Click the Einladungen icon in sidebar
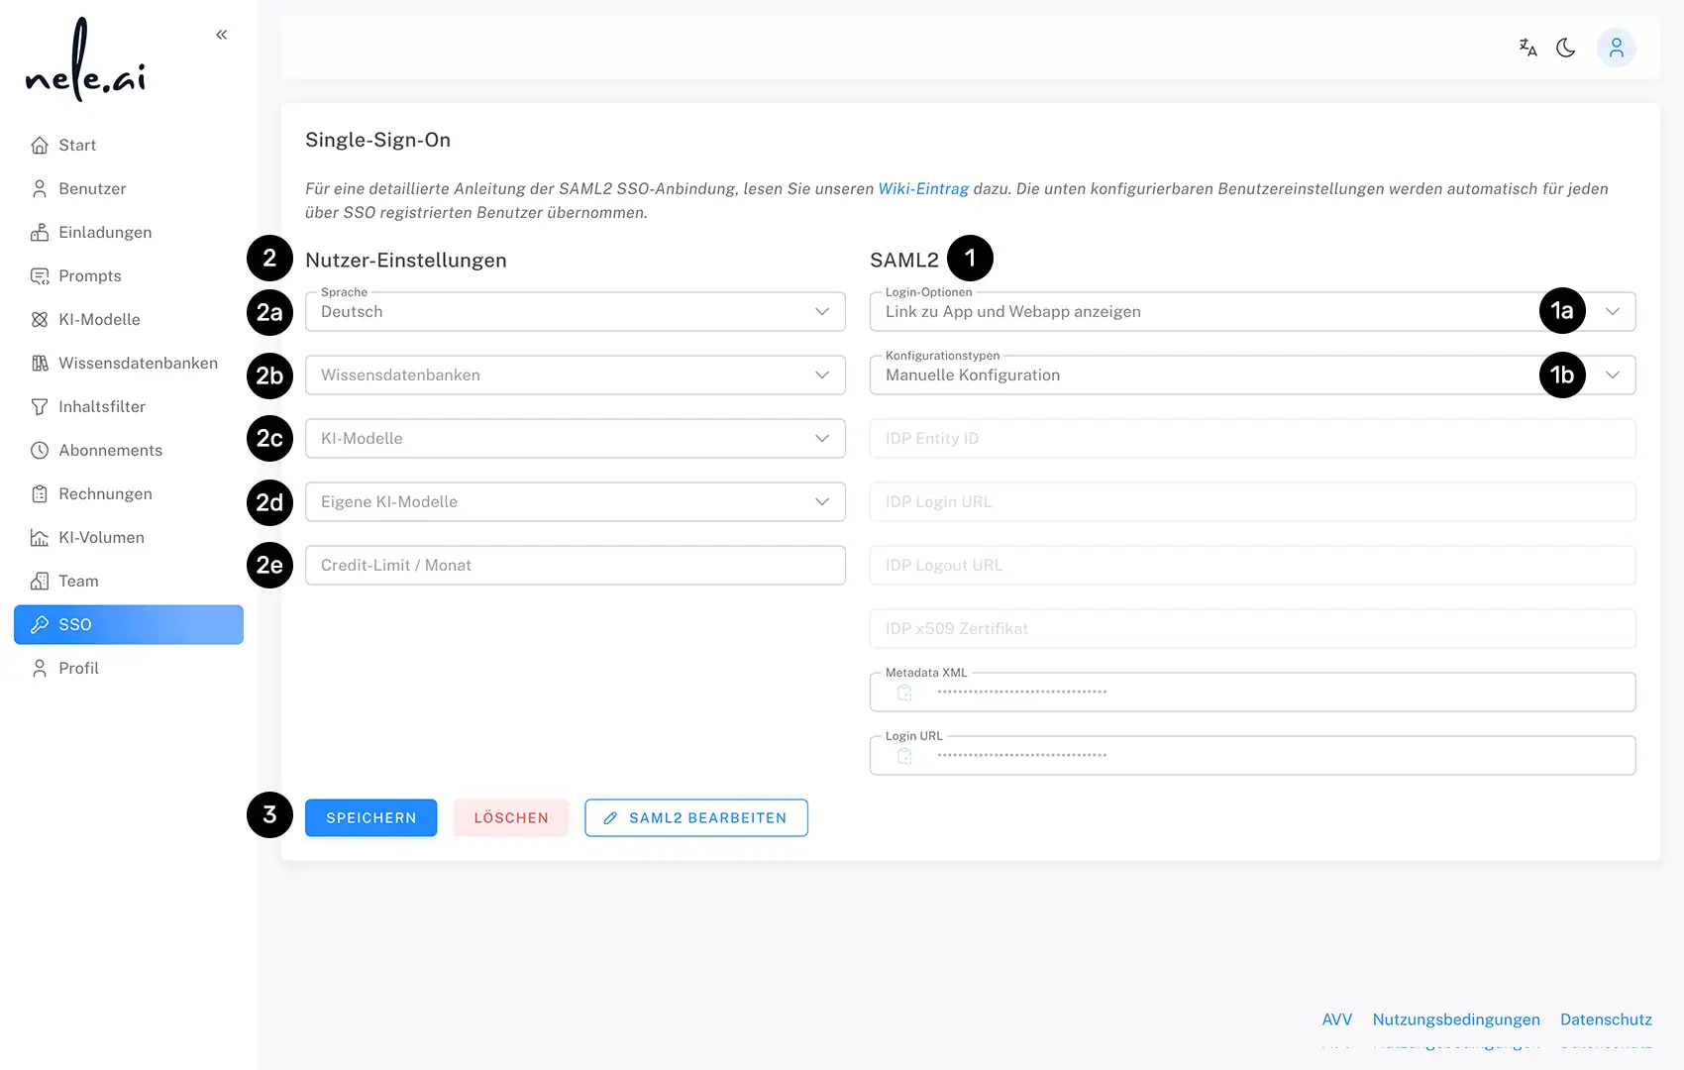1684x1070 pixels. point(40,233)
